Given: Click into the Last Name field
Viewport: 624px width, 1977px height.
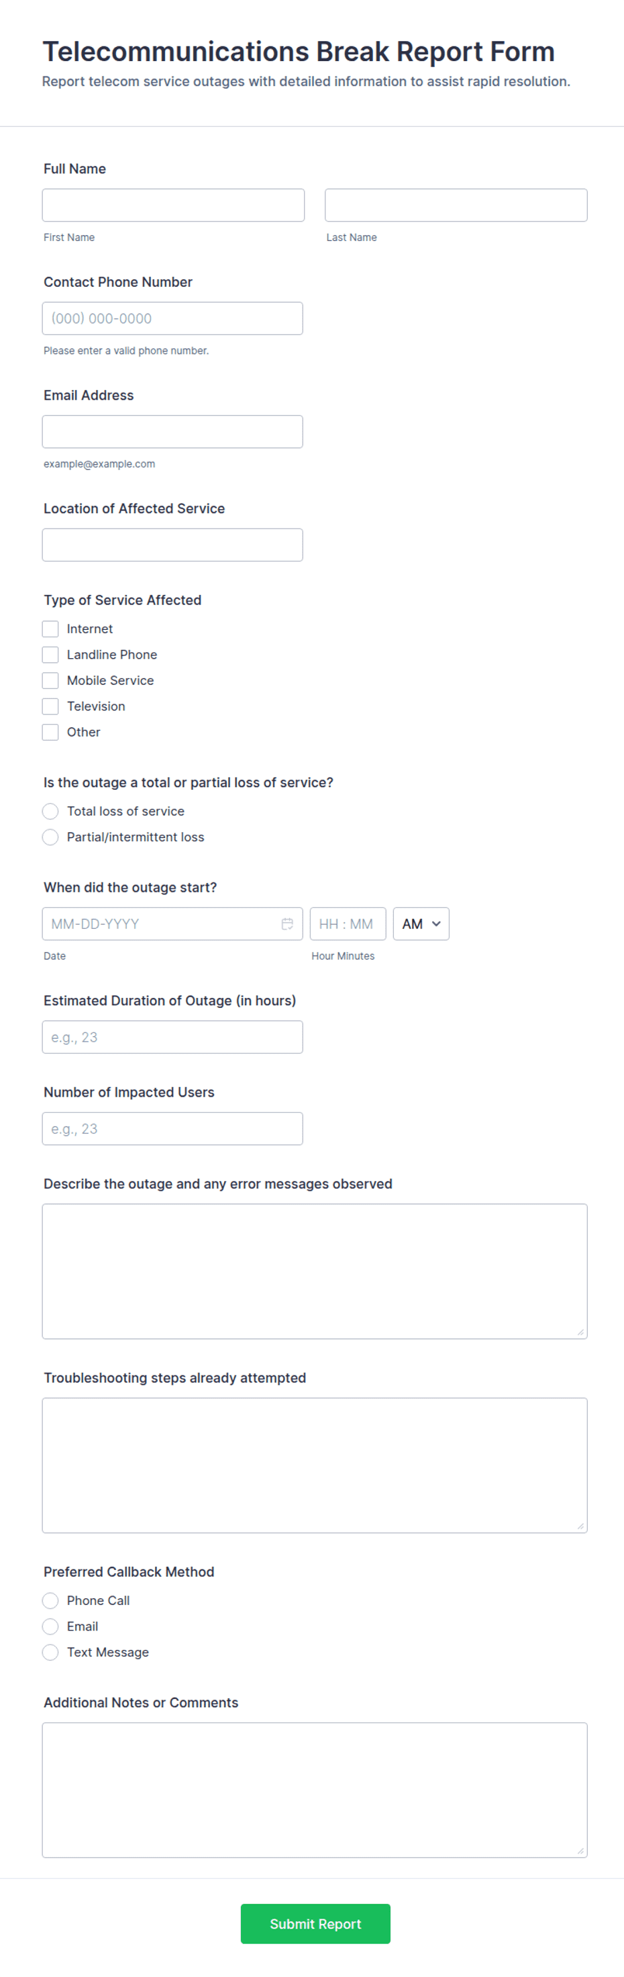Looking at the screenshot, I should [456, 205].
